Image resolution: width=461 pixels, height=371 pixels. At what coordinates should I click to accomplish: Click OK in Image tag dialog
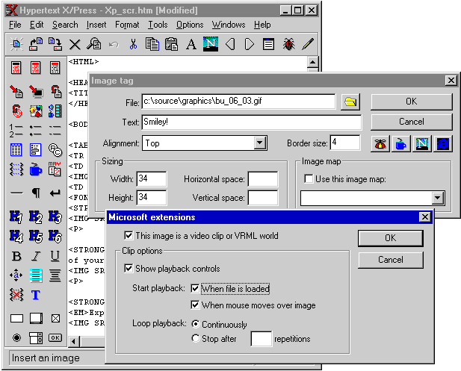coord(411,102)
